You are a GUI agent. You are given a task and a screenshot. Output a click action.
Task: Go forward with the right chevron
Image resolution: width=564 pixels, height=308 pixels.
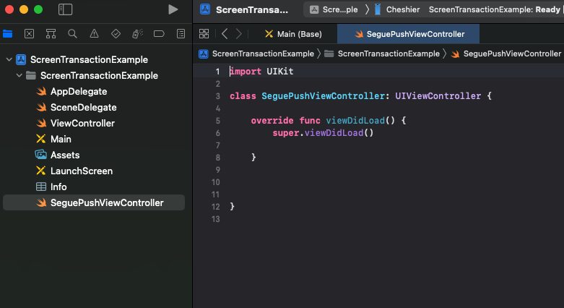pos(239,34)
